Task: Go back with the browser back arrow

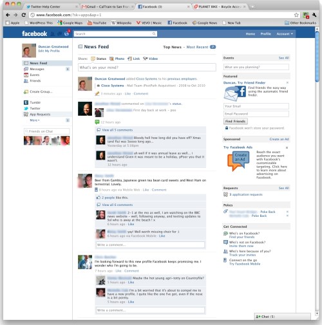Action: pos(8,15)
